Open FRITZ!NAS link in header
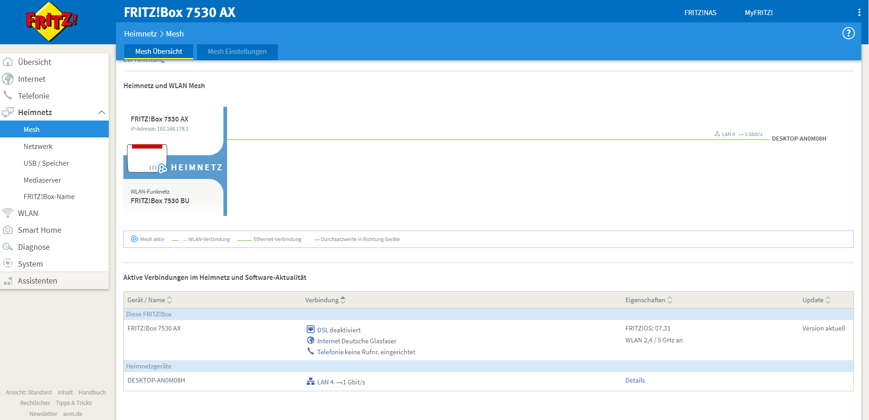 click(700, 13)
